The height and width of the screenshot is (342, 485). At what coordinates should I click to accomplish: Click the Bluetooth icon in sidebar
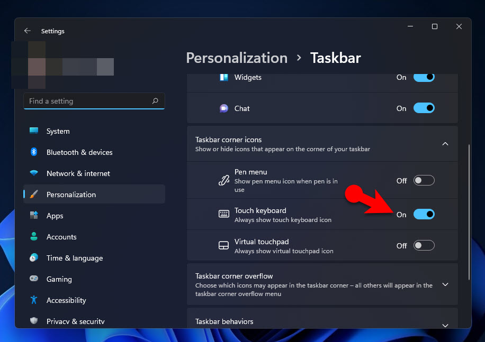click(x=34, y=152)
